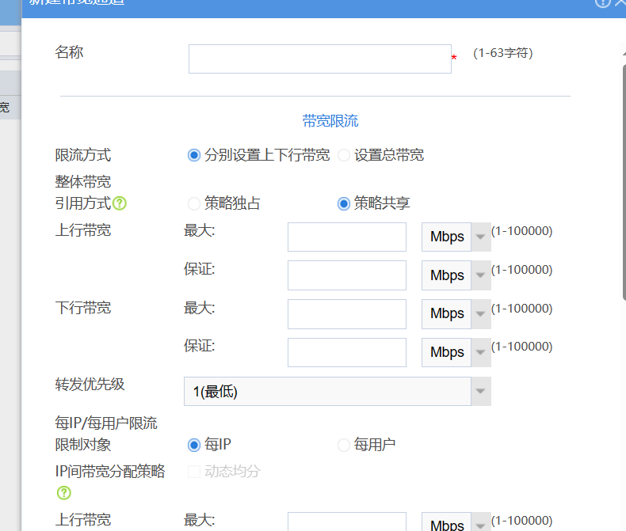Screen dimensions: 626x531
Task: Click the (1-63字符) hint text
Action: (x=503, y=53)
